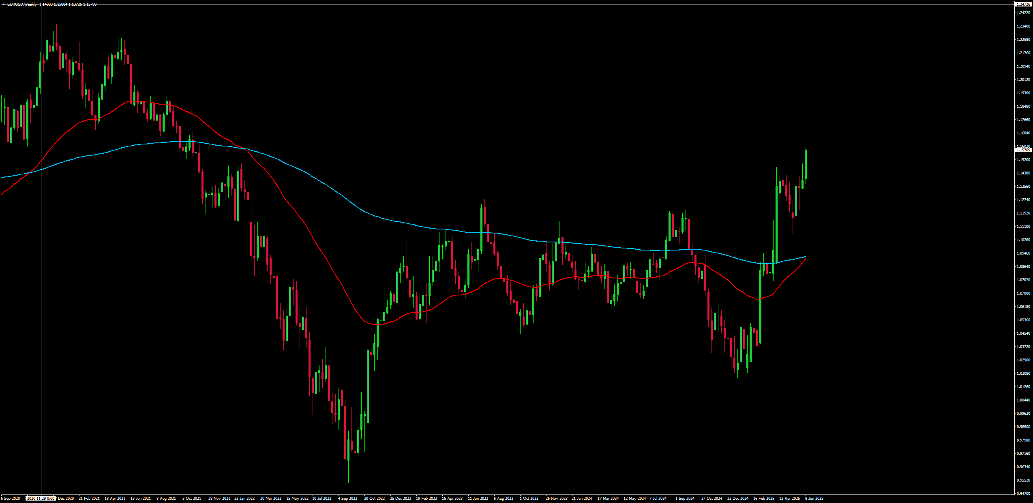Image resolution: width=1033 pixels, height=503 pixels.
Task: Click the small triangle beside EURUSD,Weekly
Action: point(4,4)
